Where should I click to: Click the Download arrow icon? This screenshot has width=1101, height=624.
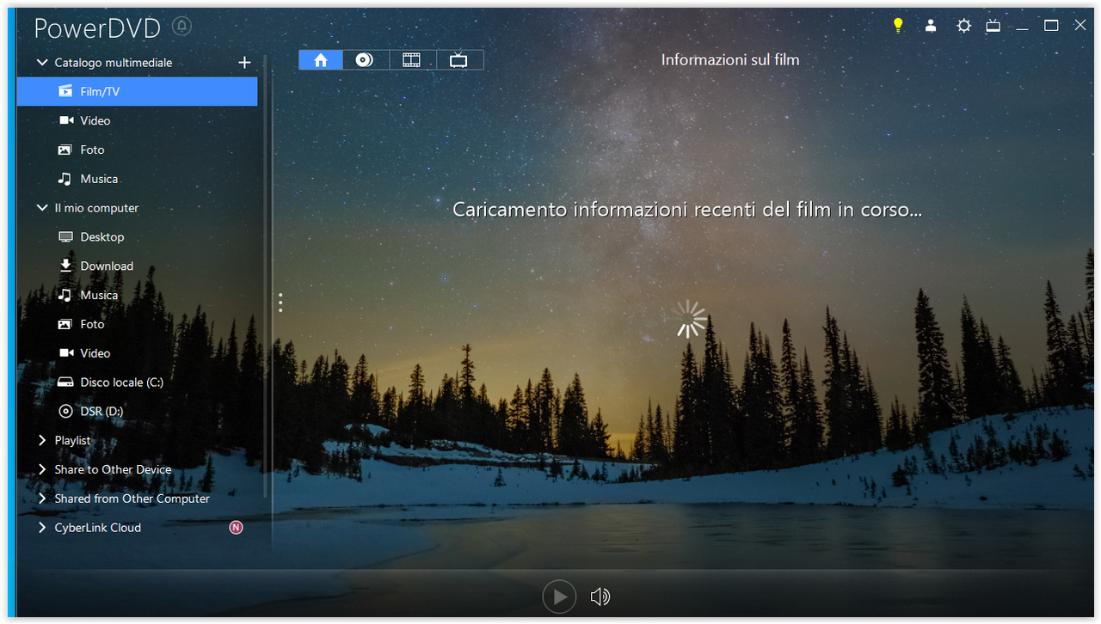coord(65,266)
